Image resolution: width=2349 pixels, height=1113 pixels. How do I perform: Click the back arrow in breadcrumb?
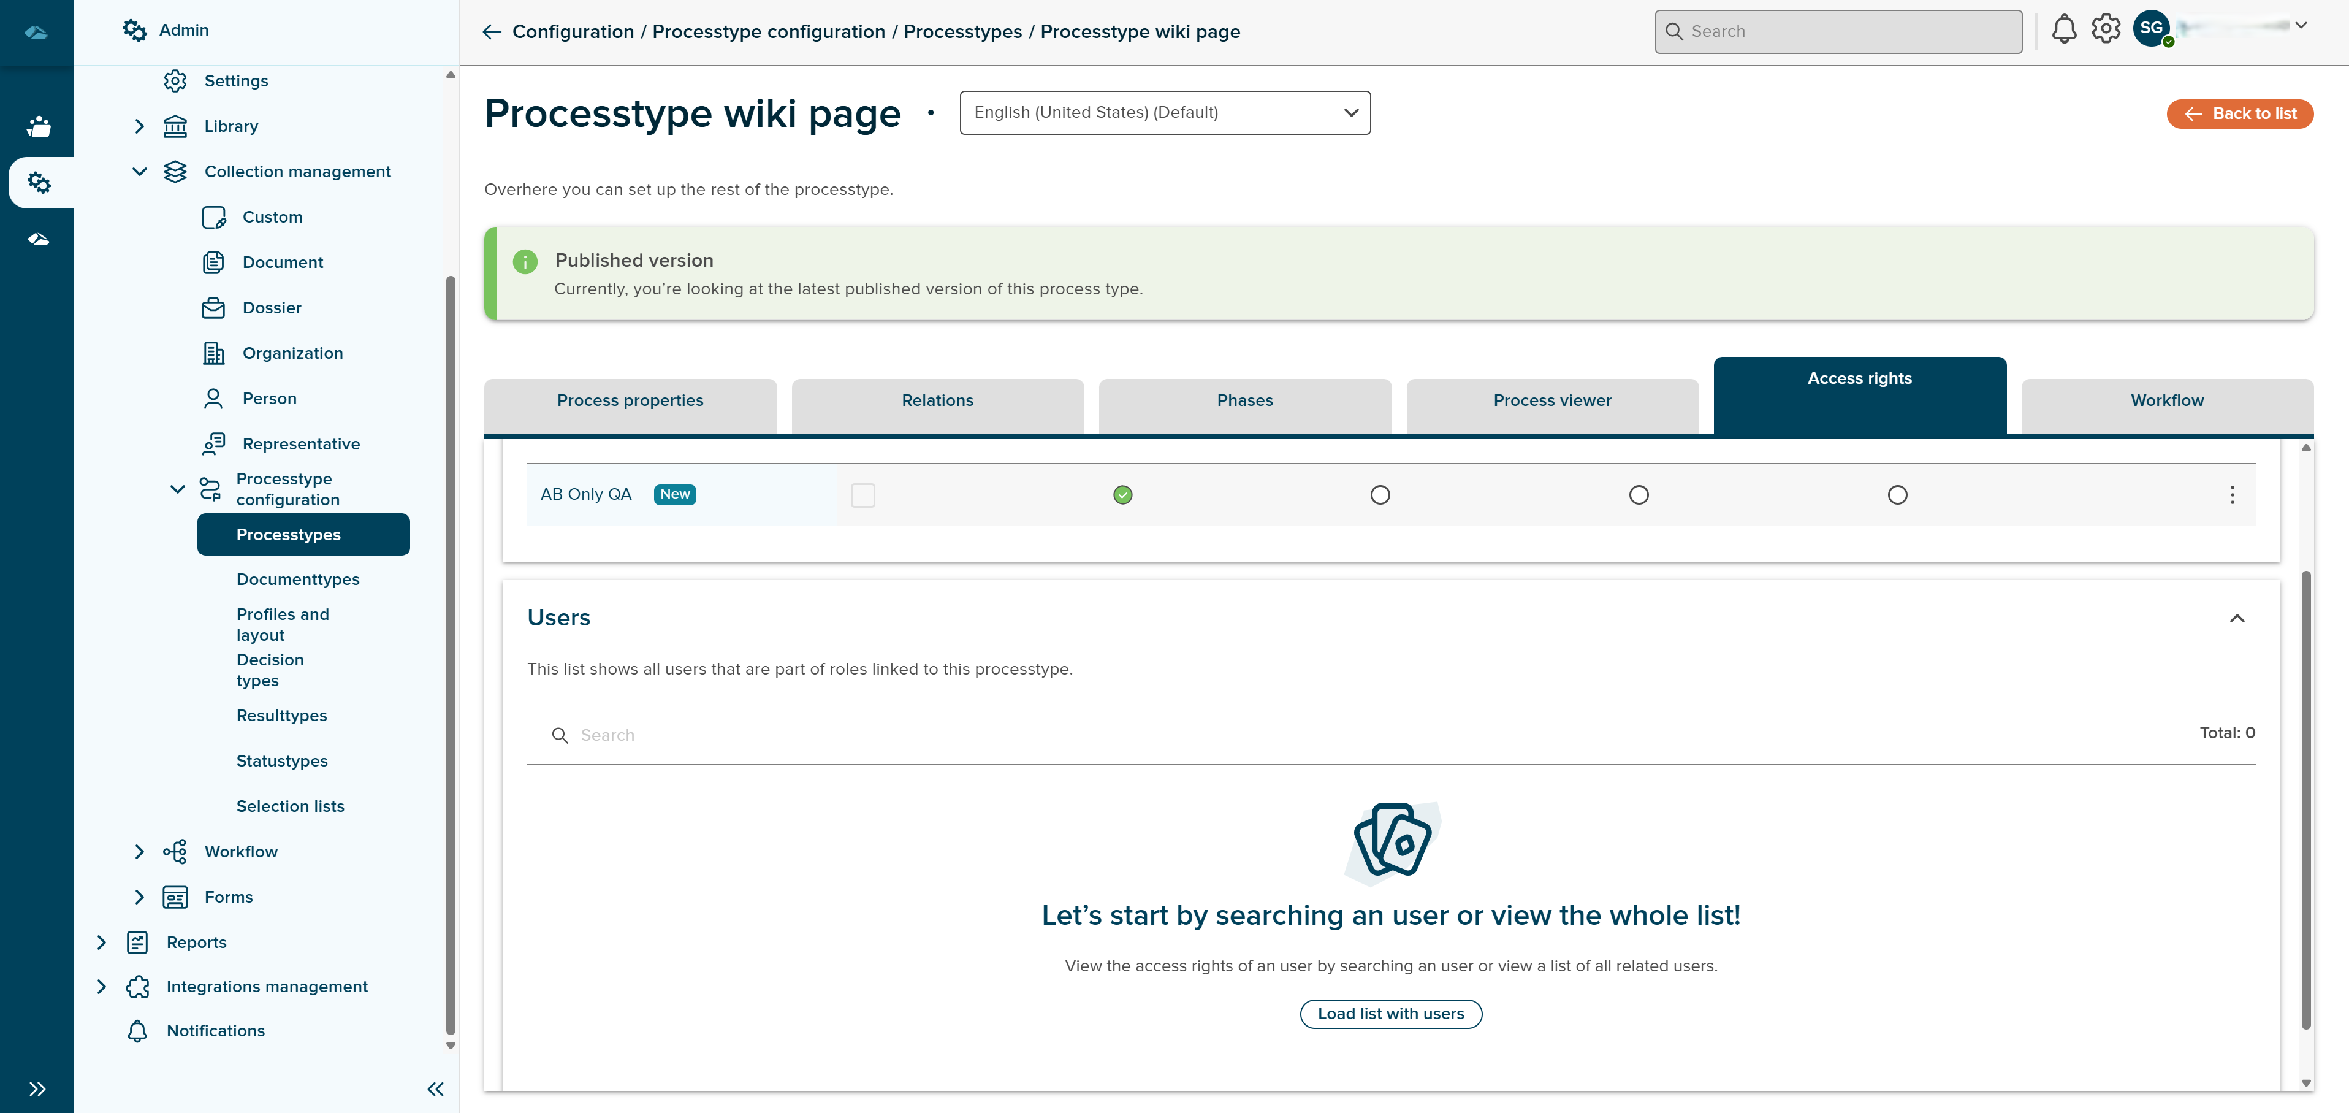click(x=492, y=32)
